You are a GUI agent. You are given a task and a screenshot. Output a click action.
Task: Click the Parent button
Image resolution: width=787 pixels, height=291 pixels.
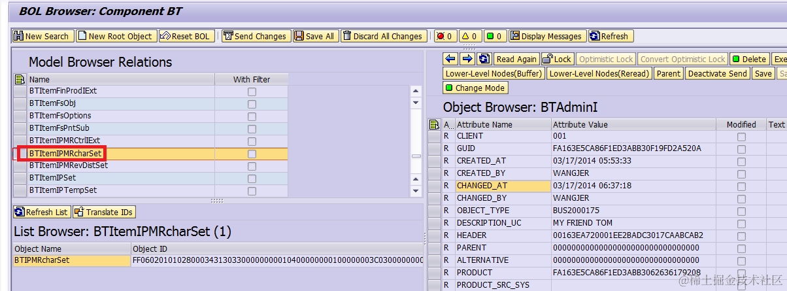pyautogui.click(x=668, y=73)
